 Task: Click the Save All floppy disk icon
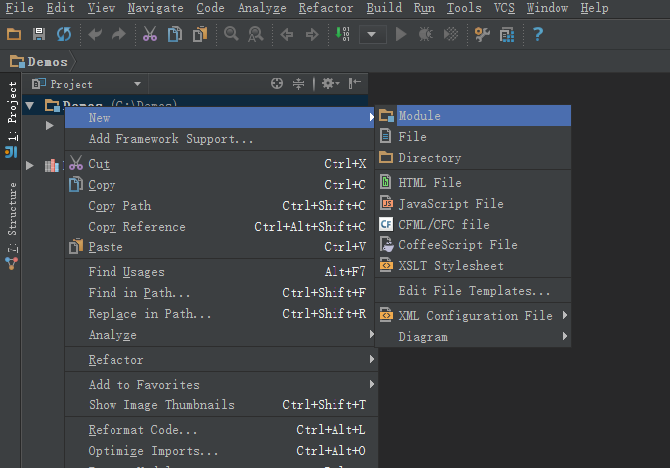pyautogui.click(x=39, y=34)
